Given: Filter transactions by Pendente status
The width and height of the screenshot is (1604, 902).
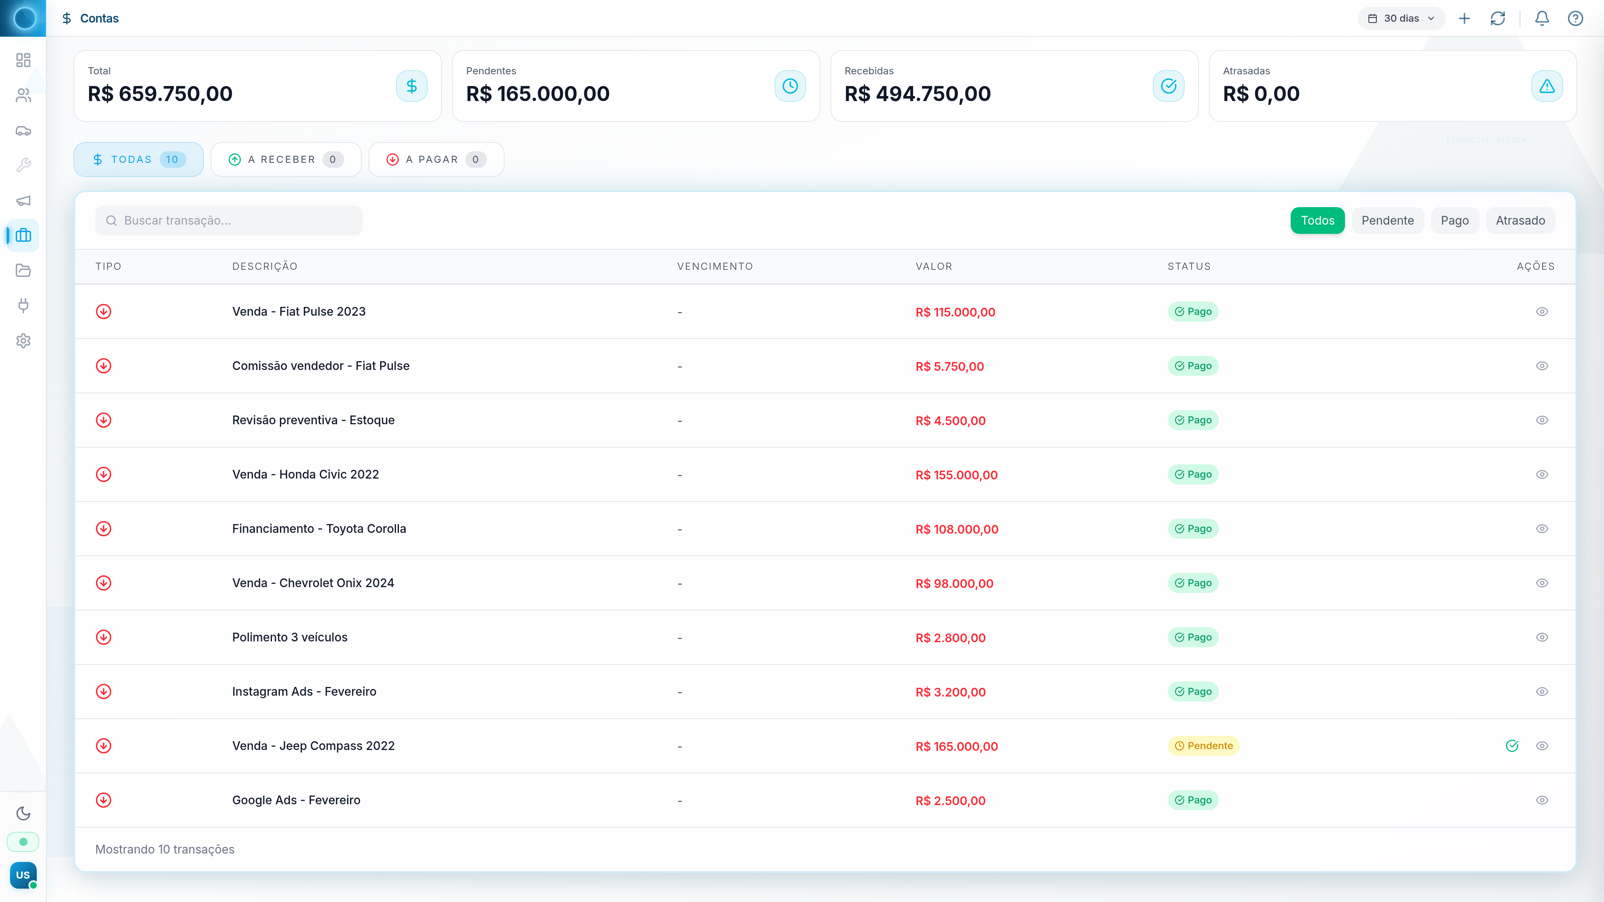Looking at the screenshot, I should [x=1387, y=220].
